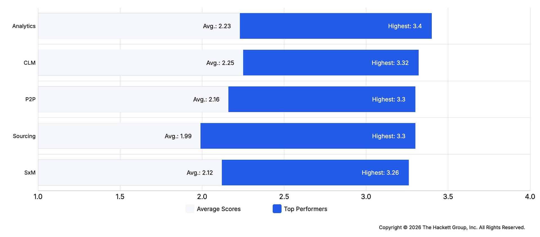The image size is (540, 237).
Task: Click the 'Avg.: 2.25' data label
Action: click(220, 63)
